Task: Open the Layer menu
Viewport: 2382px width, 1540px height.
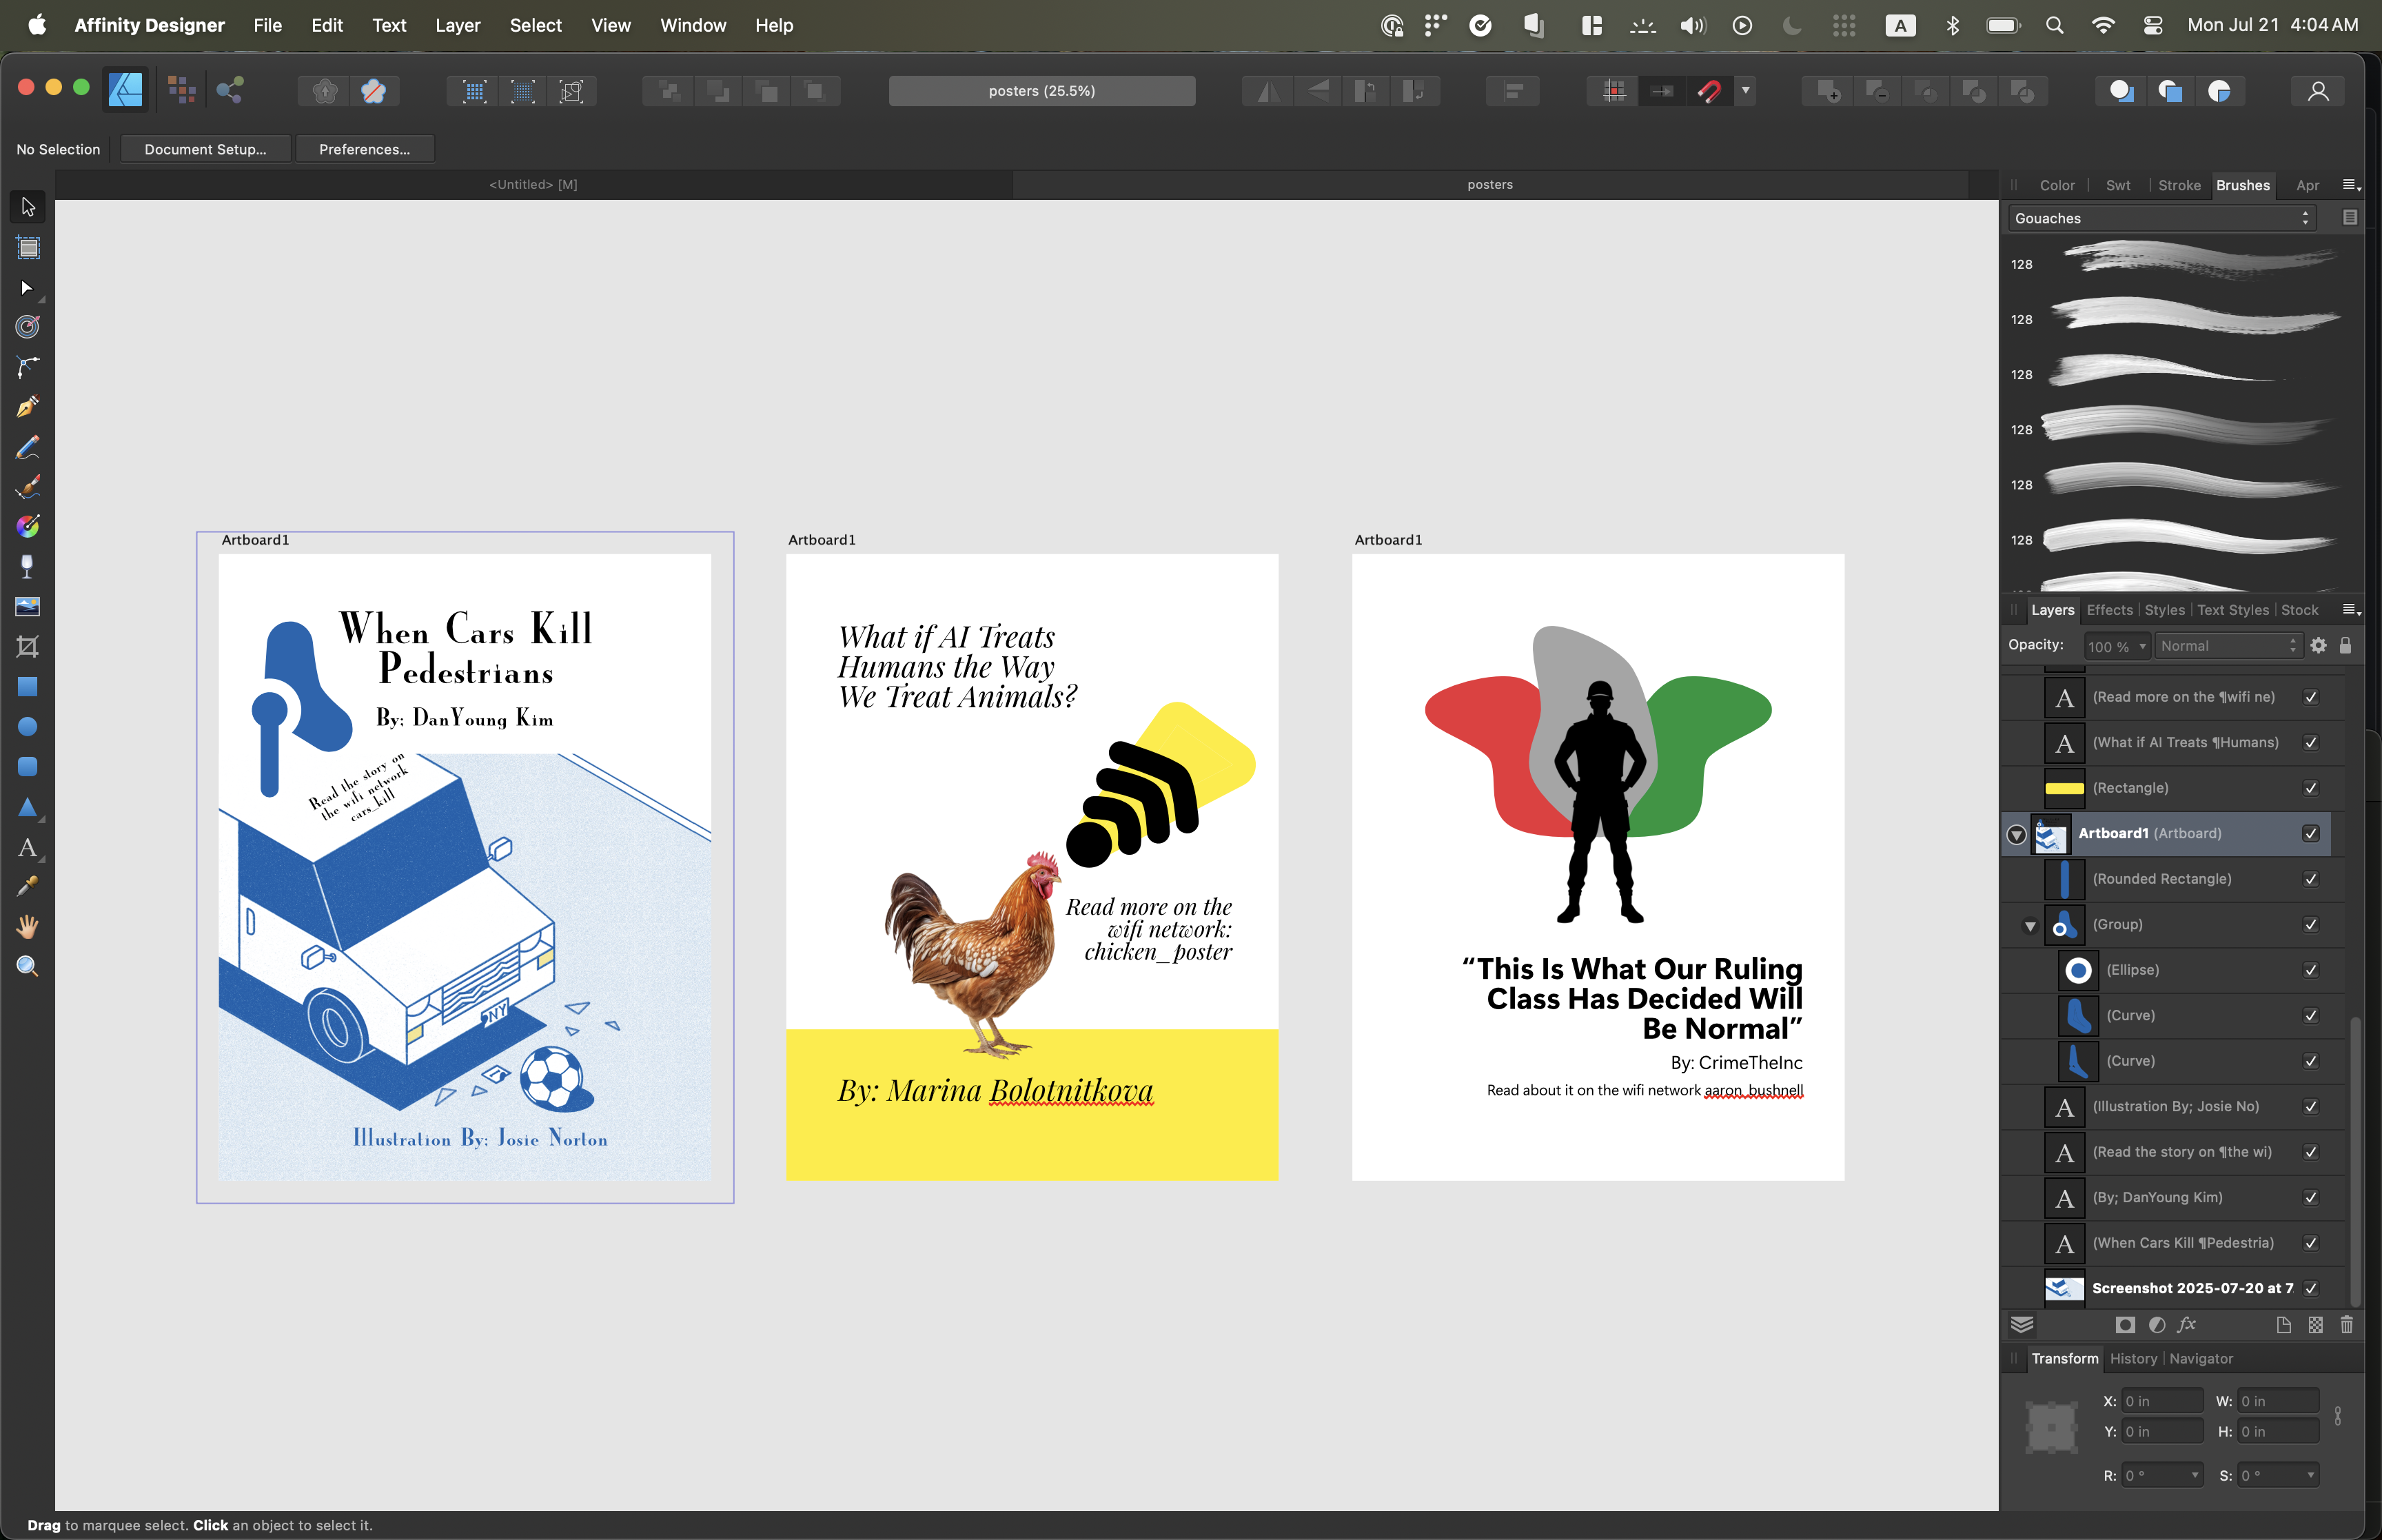Action: [x=458, y=25]
